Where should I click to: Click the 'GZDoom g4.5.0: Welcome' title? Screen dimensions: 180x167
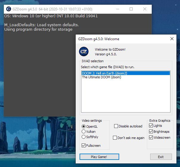[99, 39]
